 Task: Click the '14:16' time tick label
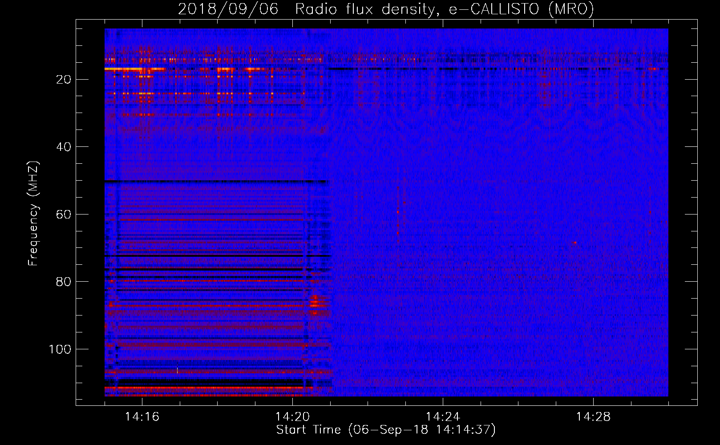coord(142,417)
